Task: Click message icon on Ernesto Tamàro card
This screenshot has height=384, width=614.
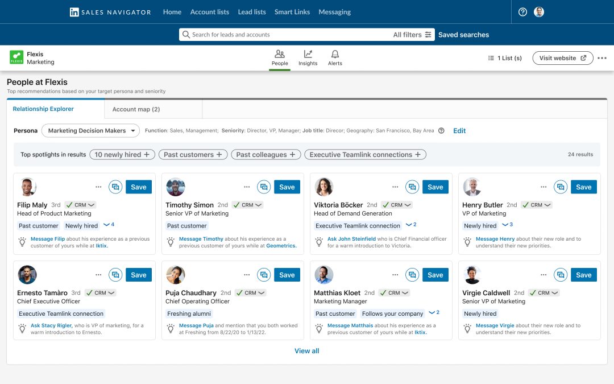Action: [x=115, y=275]
